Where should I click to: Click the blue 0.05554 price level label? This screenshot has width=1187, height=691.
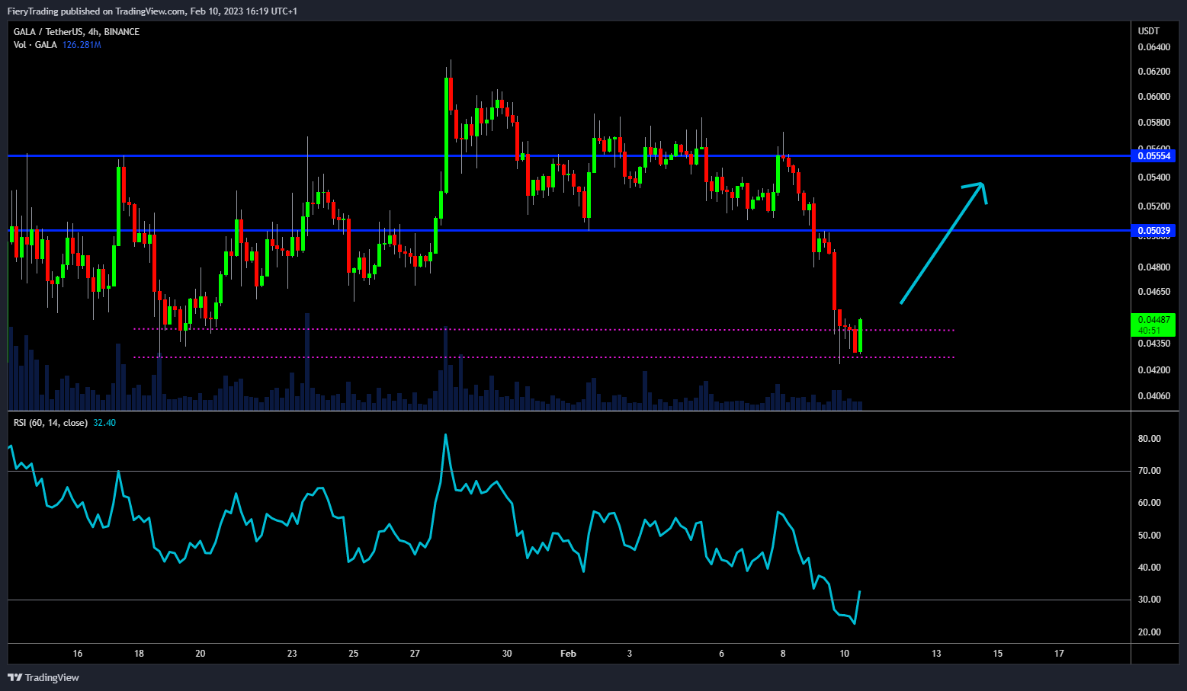click(1154, 156)
